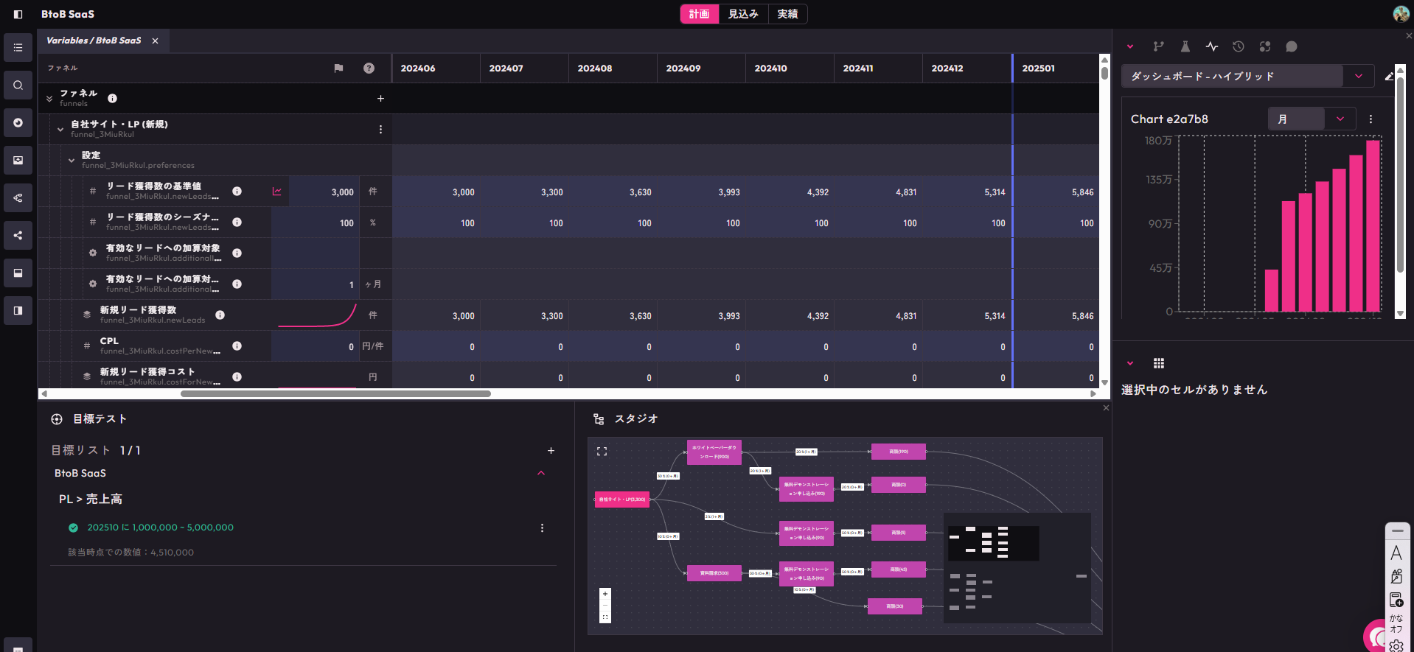The width and height of the screenshot is (1414, 652).
Task: Click the circular record icon in left sidebar
Action: [18, 122]
